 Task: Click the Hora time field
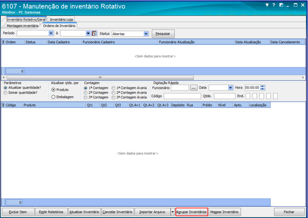252,88
